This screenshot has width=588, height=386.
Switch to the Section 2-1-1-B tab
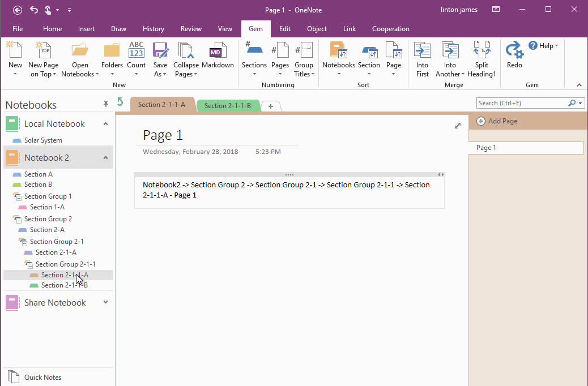228,105
